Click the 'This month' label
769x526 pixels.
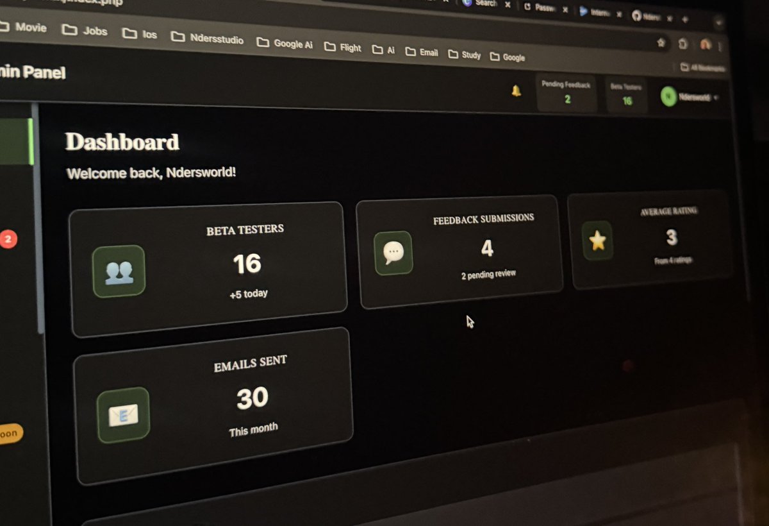click(x=254, y=429)
